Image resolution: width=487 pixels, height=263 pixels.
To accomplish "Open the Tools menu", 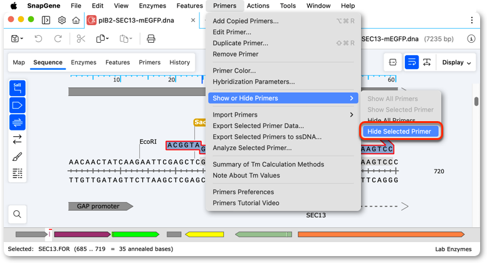I will coord(288,6).
